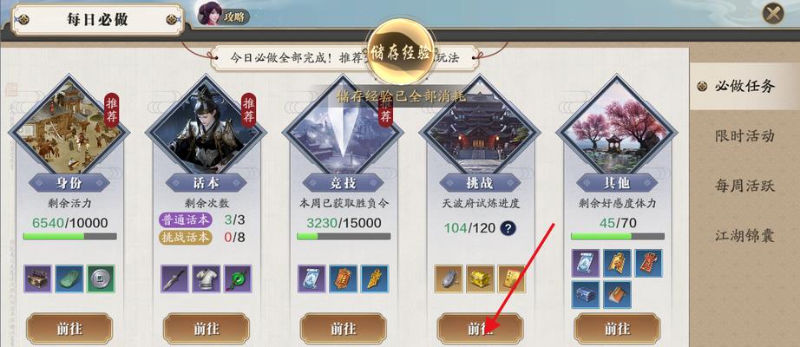The height and width of the screenshot is (347, 800).
Task: Select the dagger reward icon under 话本
Action: pos(174,278)
